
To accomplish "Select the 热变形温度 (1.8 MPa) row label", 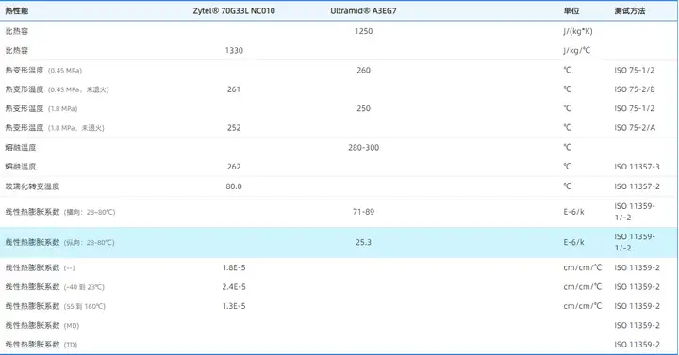I will 41,108.
